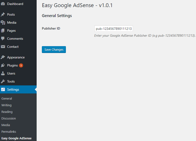Click the Save Changes button

[54, 50]
